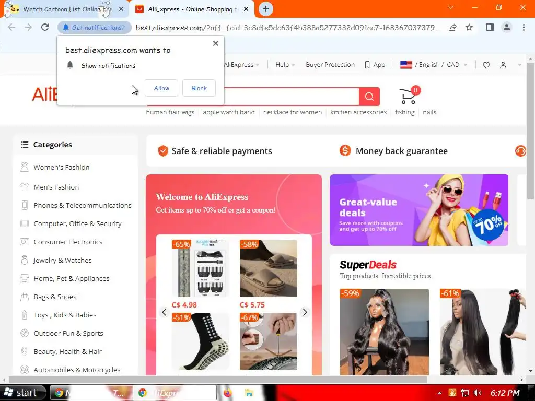Reload the page with the refresh icon

click(x=45, y=27)
